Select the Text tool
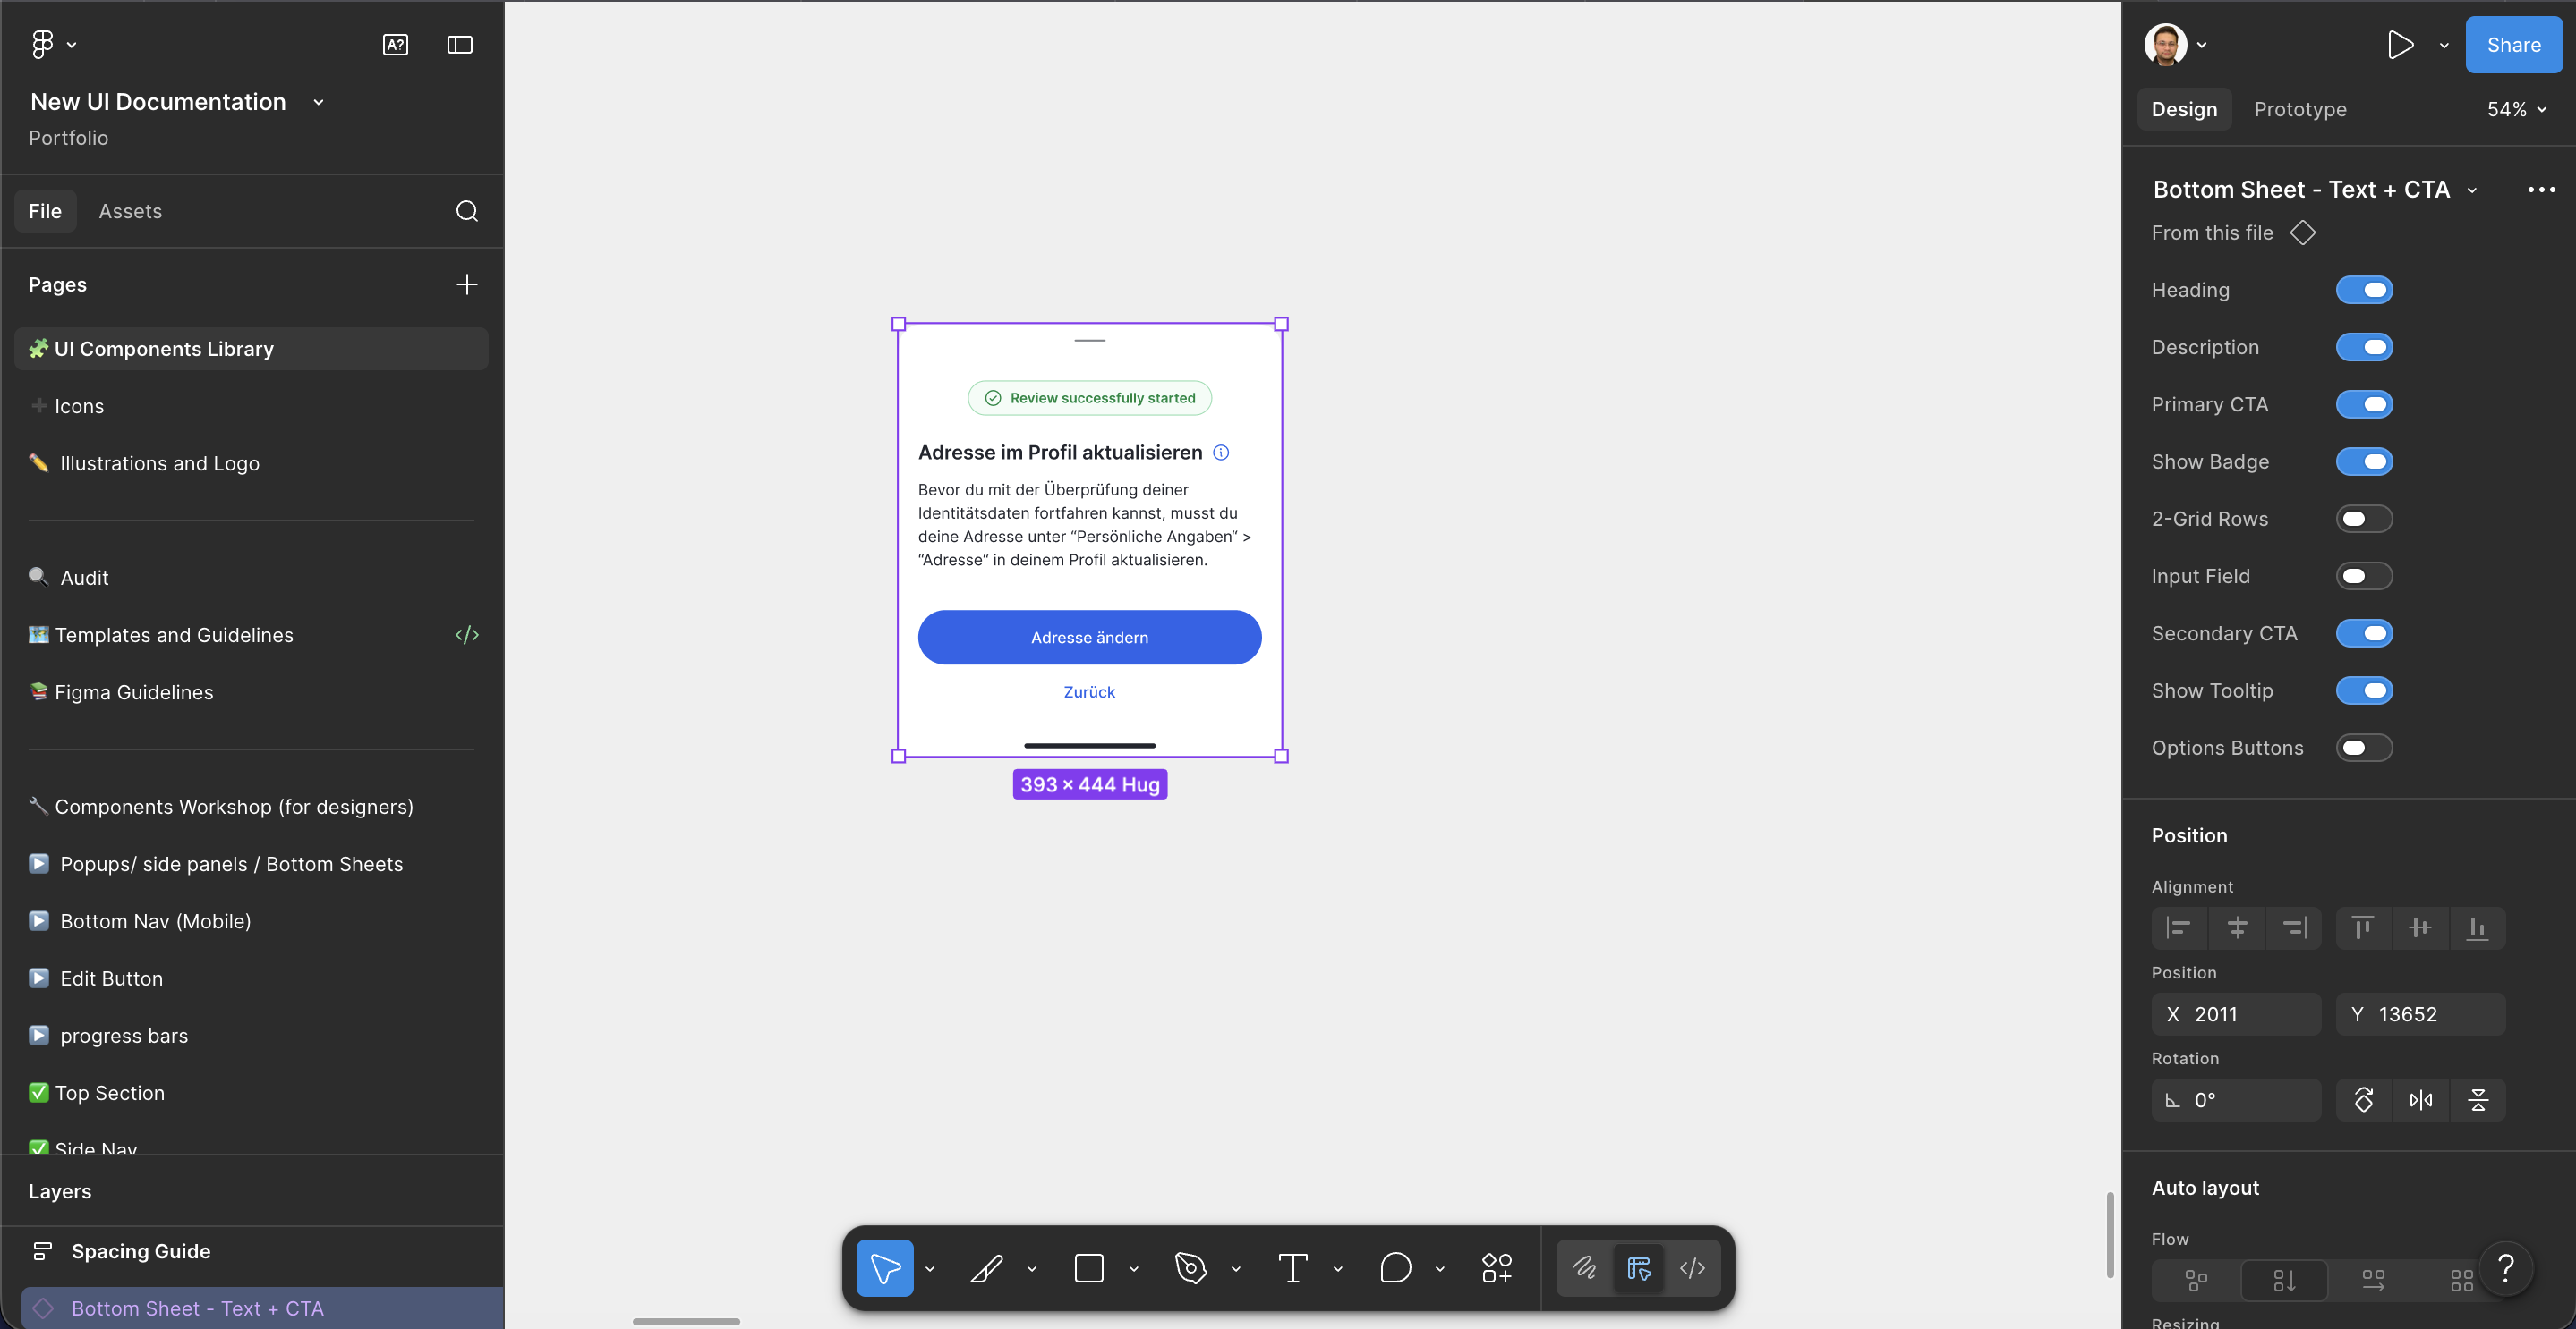Viewport: 2576px width, 1329px height. [1293, 1268]
